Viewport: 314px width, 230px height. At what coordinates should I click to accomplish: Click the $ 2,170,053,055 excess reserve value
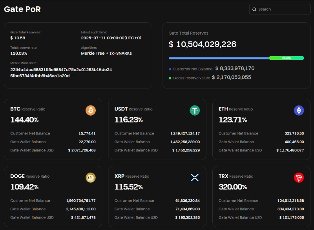[x=231, y=77]
